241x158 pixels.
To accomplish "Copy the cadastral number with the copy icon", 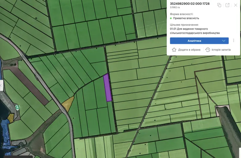I will [x=219, y=5].
